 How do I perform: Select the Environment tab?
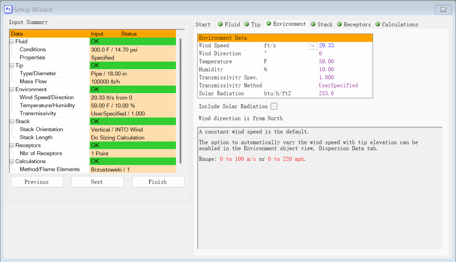pyautogui.click(x=286, y=24)
